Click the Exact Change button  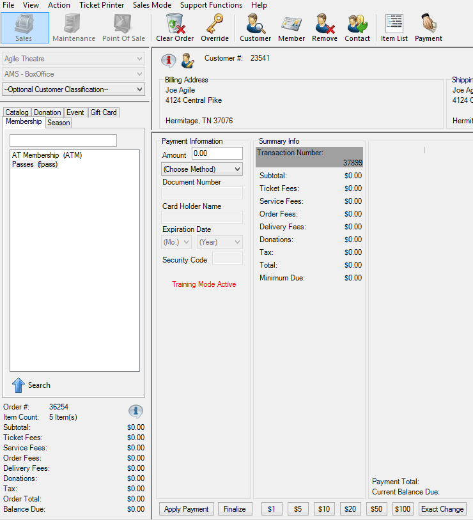pos(442,509)
